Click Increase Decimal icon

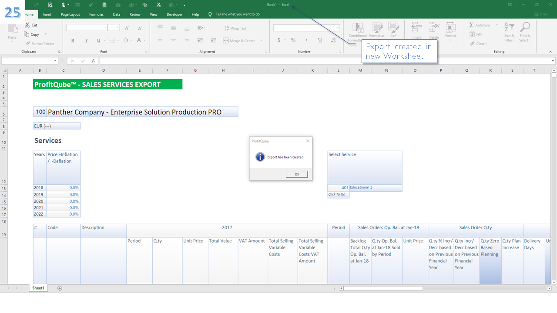click(320, 40)
